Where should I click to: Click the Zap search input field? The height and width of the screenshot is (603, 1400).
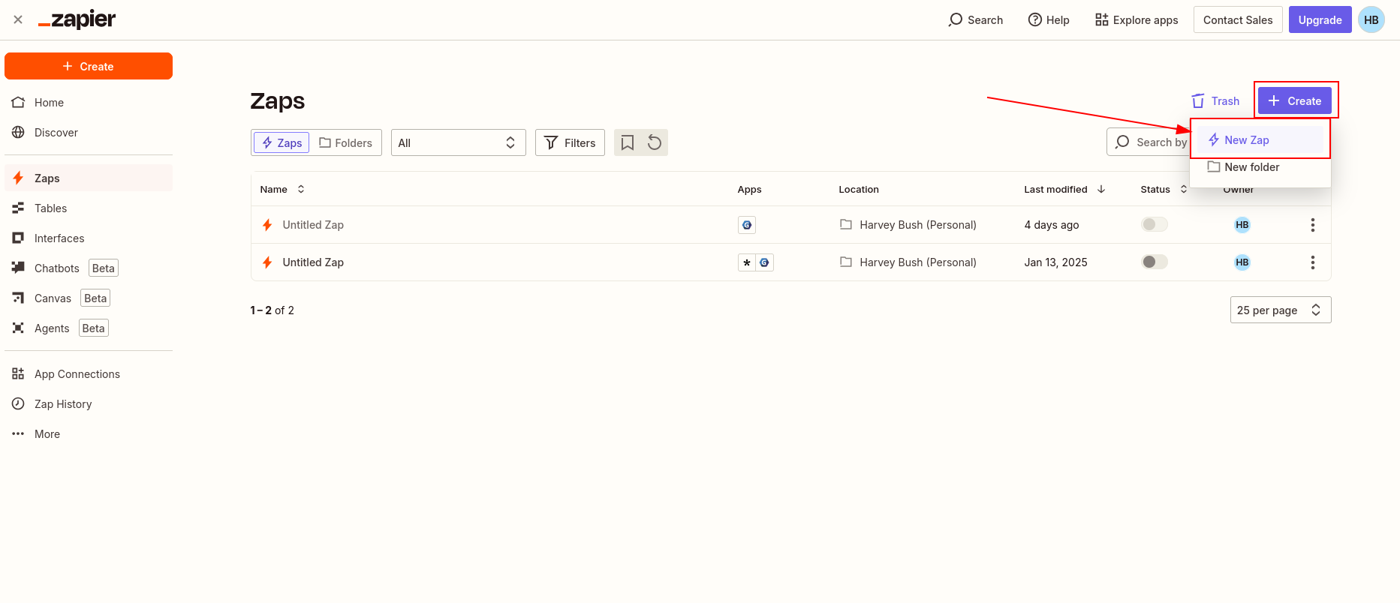1149,142
